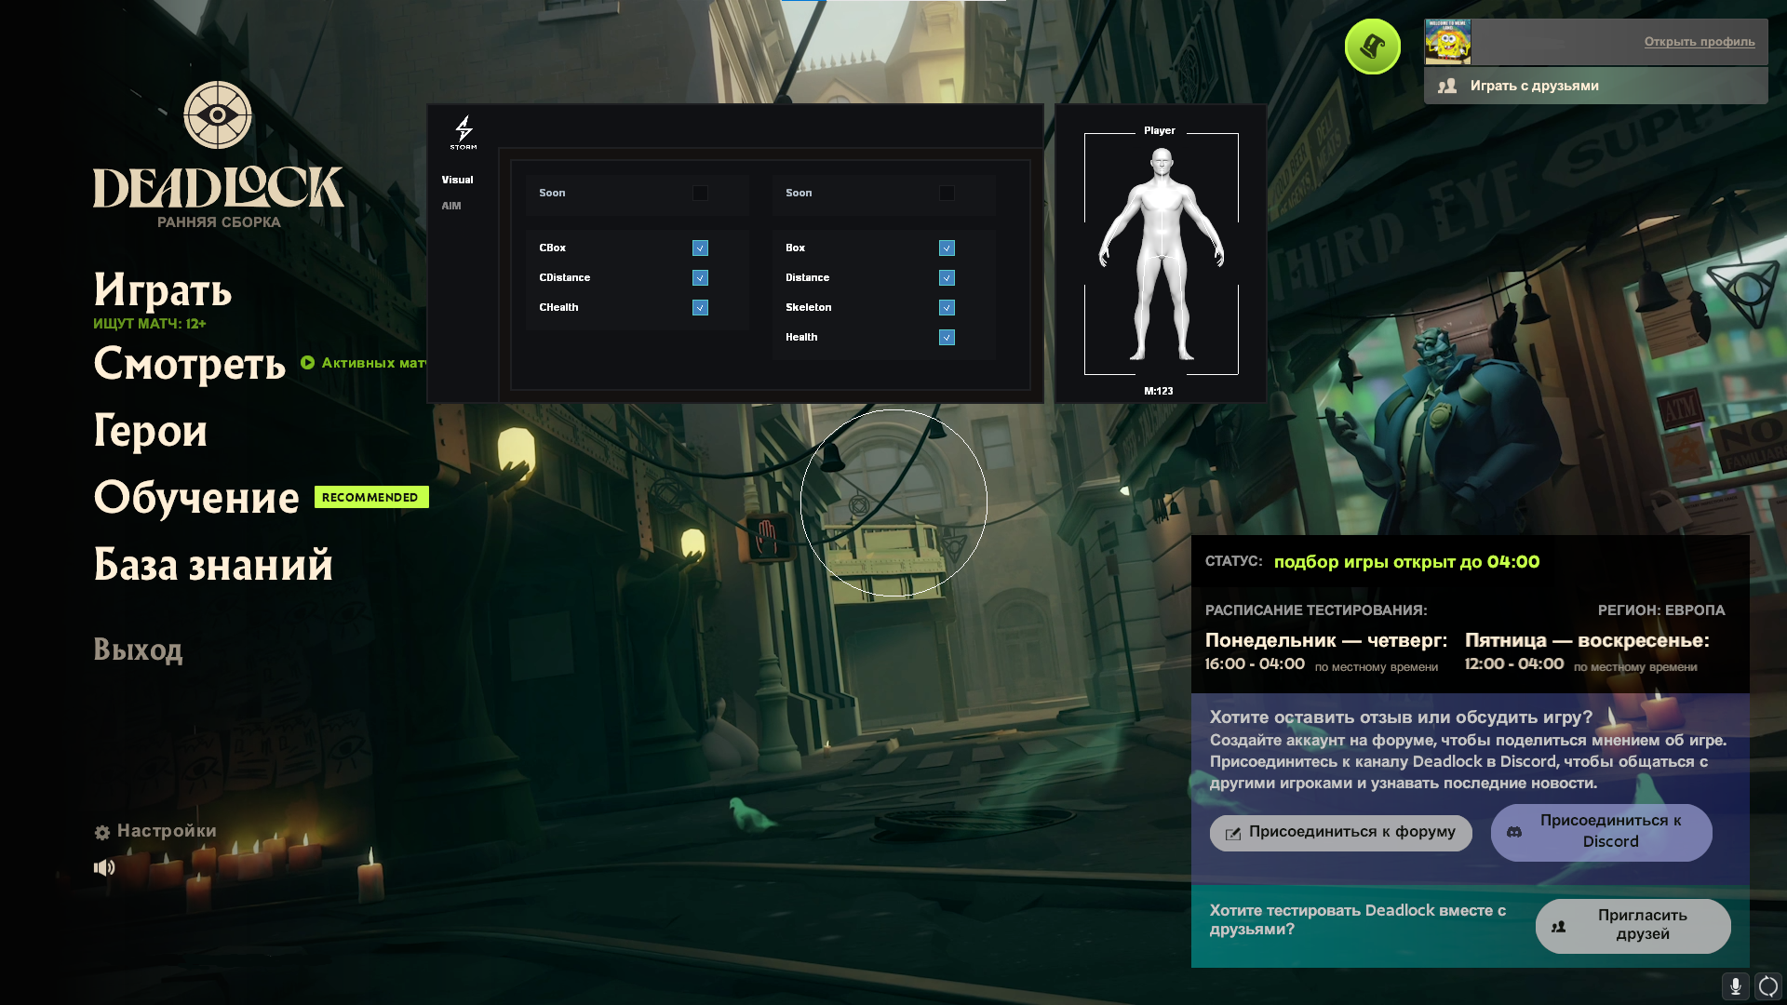The width and height of the screenshot is (1787, 1005).
Task: Click the Deadlock eye emblem logo
Action: point(218,115)
